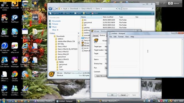Click the Windows Start orb
184x103 pixels.
tap(3, 101)
